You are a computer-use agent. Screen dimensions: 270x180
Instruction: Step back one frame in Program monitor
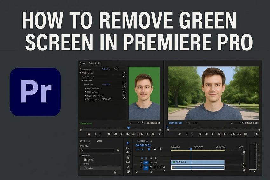[x=206, y=134]
